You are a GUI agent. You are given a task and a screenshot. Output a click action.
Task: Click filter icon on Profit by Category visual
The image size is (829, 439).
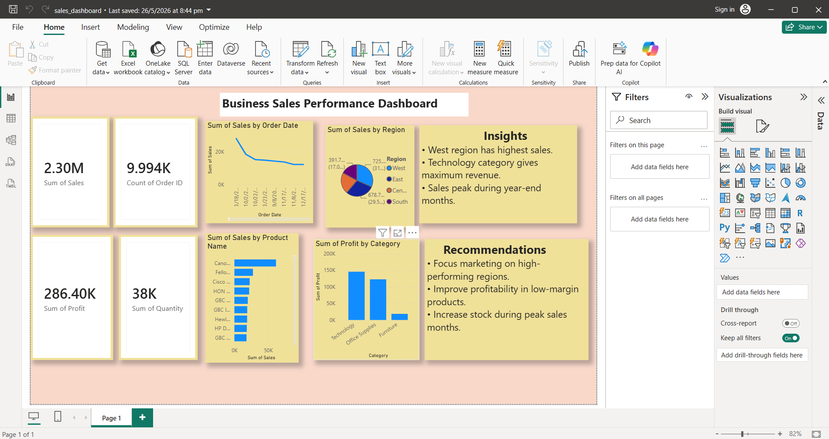point(383,233)
